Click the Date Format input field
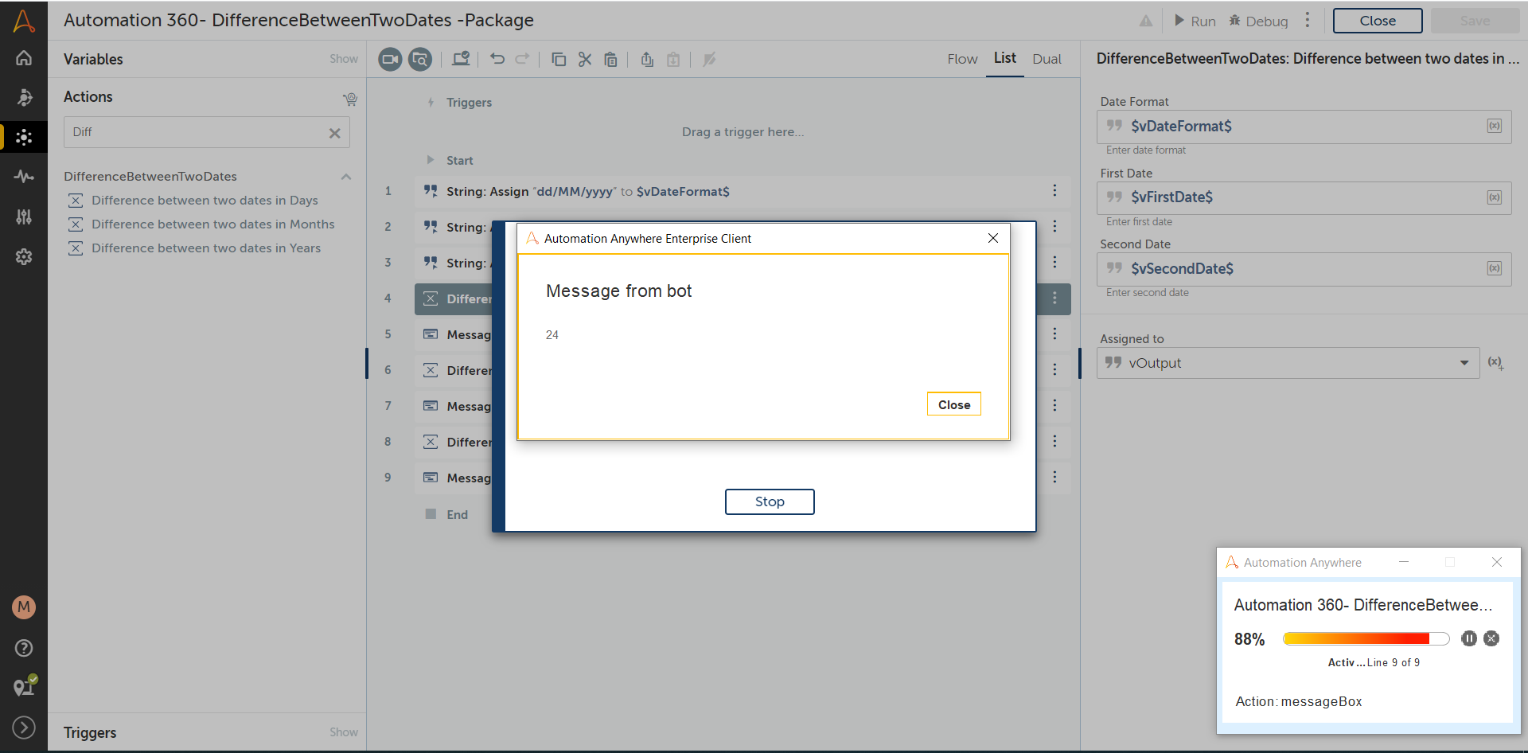The image size is (1528, 753). click(x=1304, y=127)
